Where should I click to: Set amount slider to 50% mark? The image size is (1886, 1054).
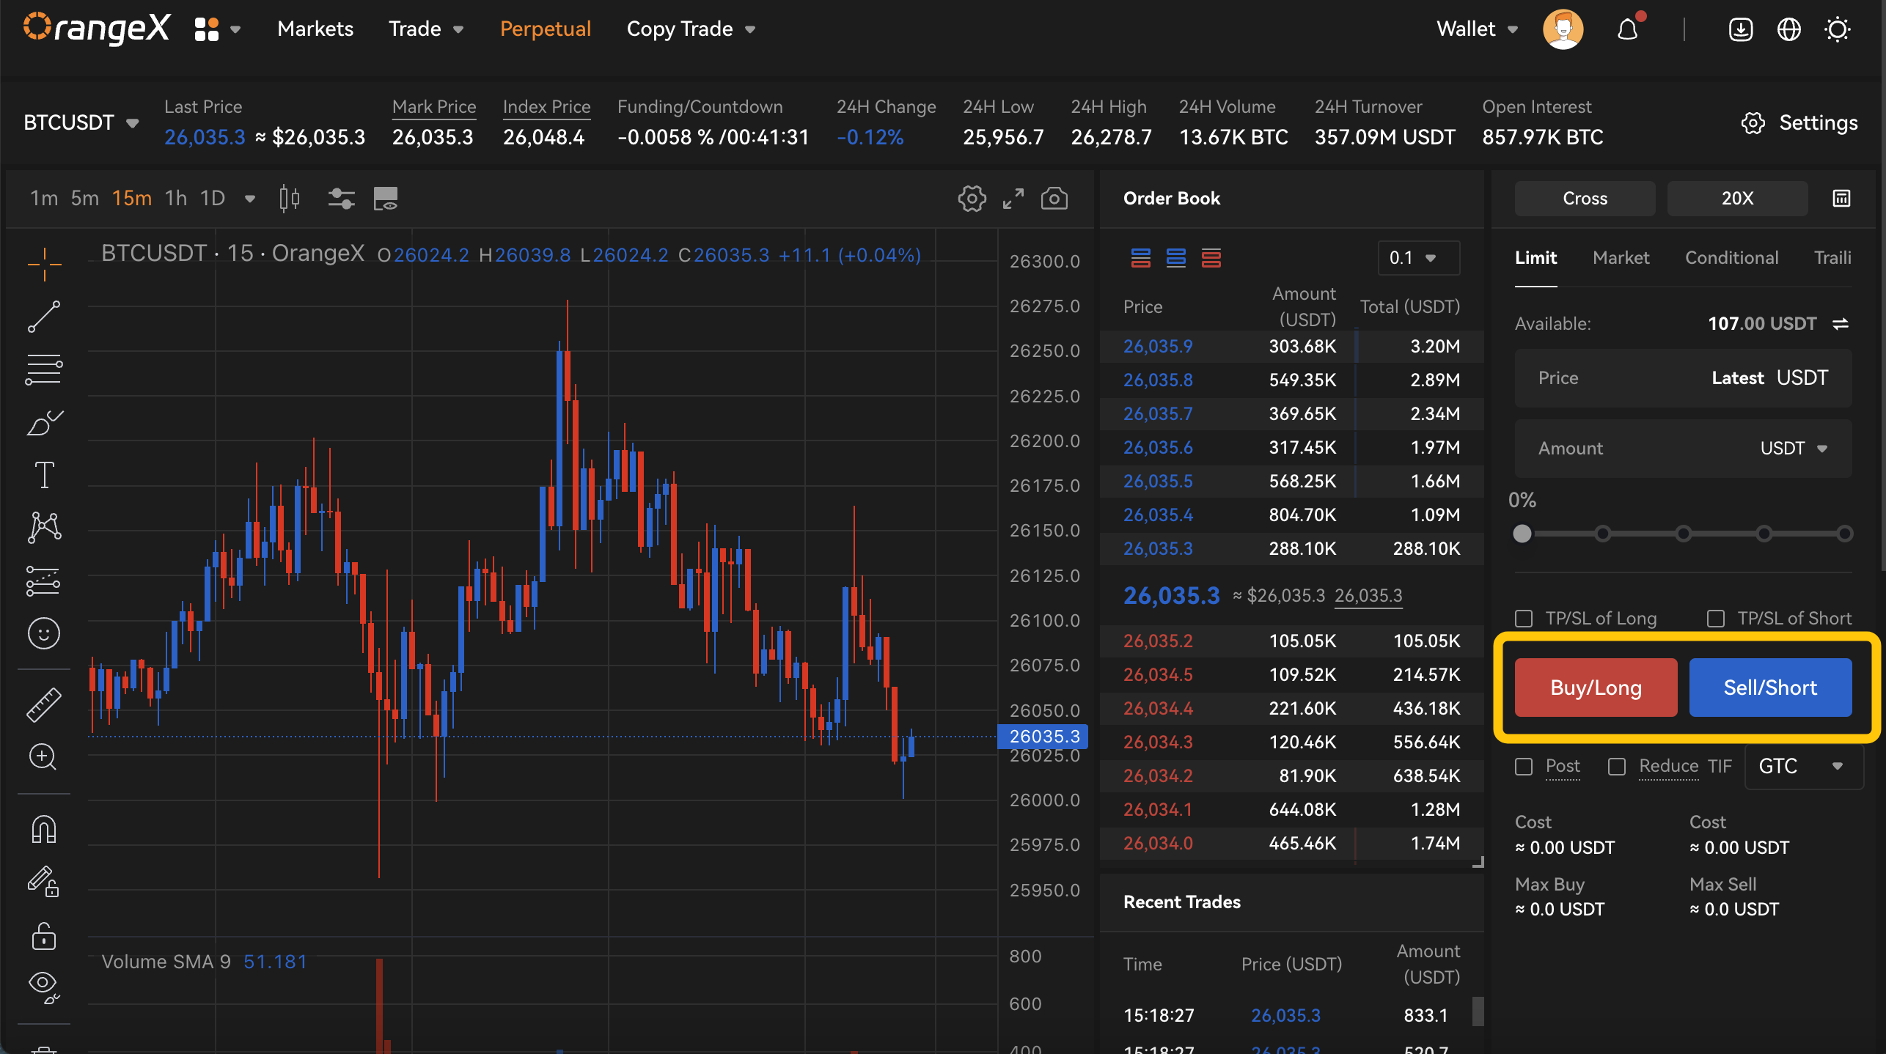point(1684,534)
